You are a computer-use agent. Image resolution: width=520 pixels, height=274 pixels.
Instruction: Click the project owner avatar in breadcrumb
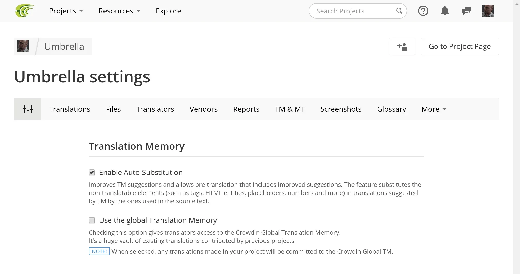coord(23,46)
